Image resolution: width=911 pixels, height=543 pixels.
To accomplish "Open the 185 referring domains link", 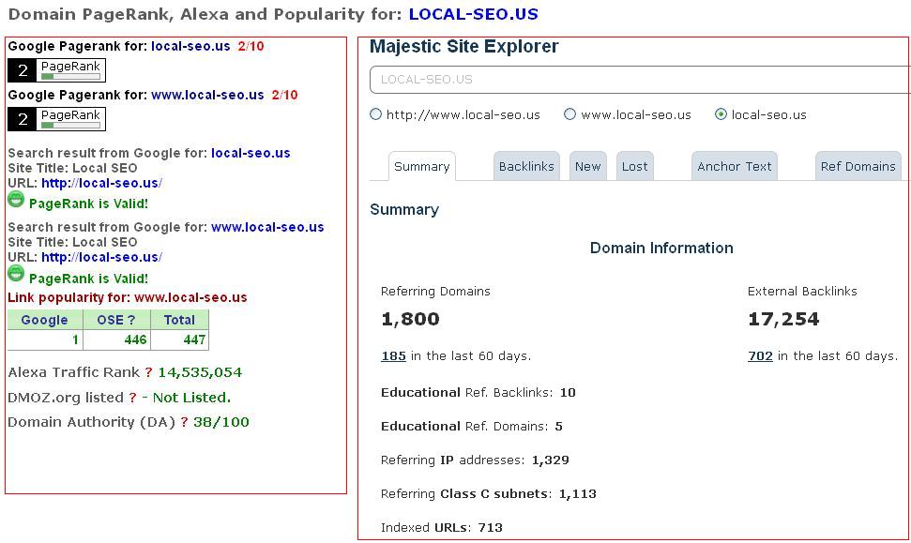I will click(393, 356).
